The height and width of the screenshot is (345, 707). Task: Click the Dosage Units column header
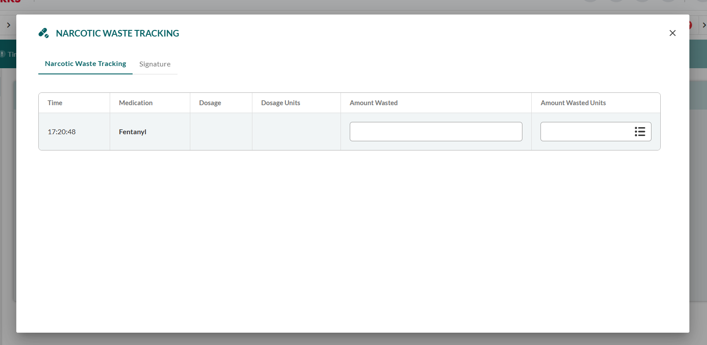pos(281,103)
